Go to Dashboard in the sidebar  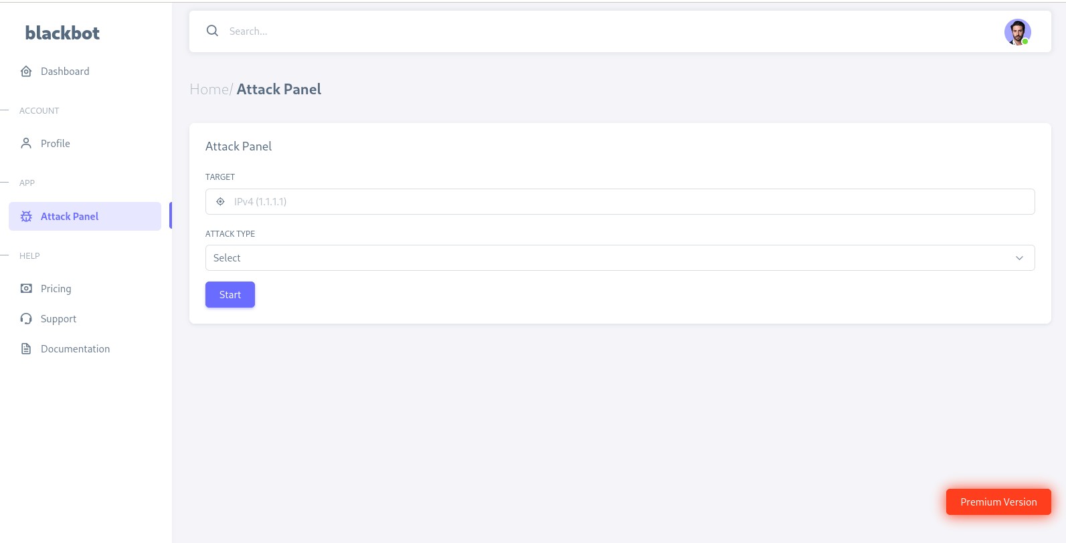65,72
